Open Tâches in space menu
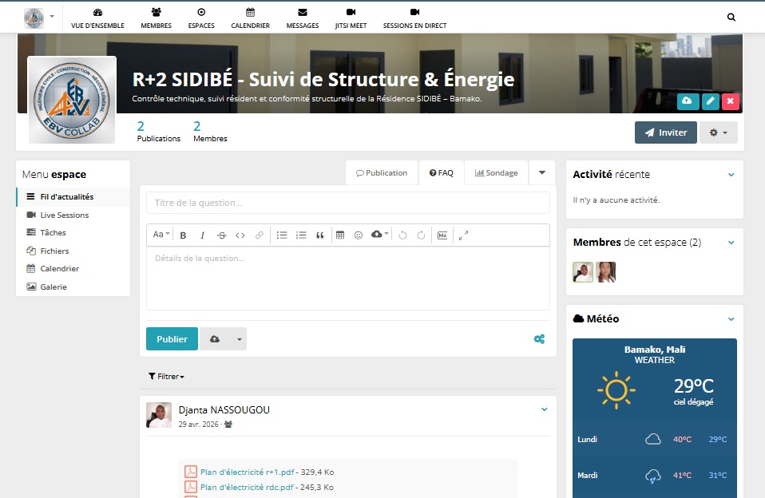The width and height of the screenshot is (765, 498). (73, 233)
